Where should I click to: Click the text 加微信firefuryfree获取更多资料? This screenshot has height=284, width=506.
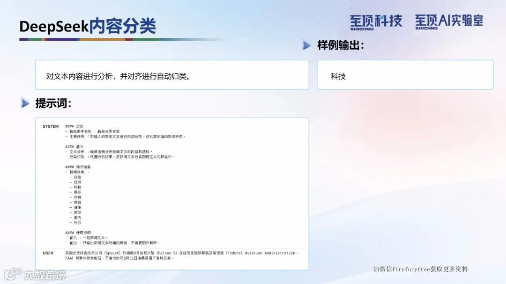[x=420, y=269]
